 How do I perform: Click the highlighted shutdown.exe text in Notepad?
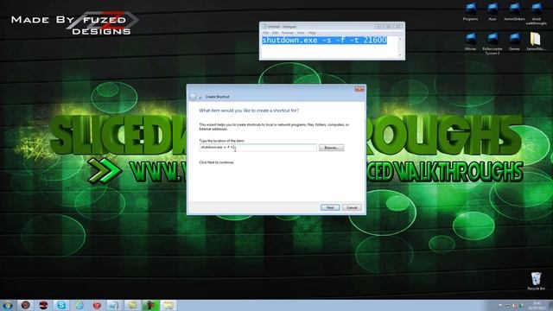325,41
